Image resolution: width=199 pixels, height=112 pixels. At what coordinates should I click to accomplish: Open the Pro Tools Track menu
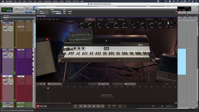click(x=30, y=1)
